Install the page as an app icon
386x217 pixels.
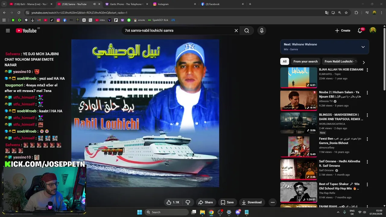pyautogui.click(x=333, y=13)
